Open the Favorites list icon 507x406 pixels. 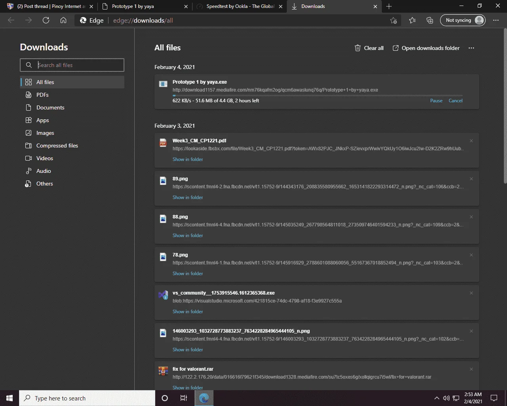pyautogui.click(x=412, y=20)
